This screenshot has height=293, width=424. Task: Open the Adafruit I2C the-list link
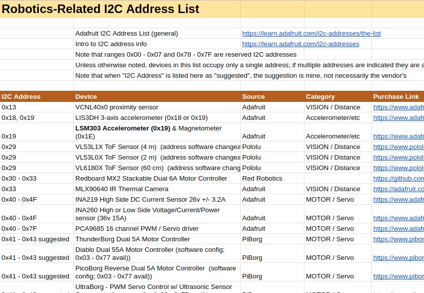click(x=311, y=34)
